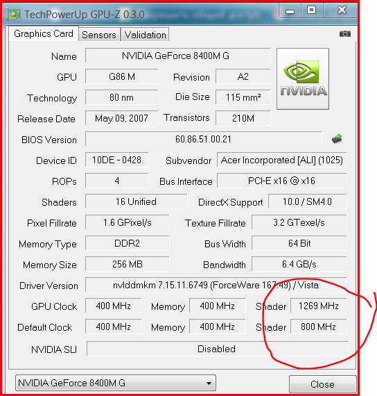Viewport: 377px width, 396px height.
Task: Click the Driver Version field
Action: click(216, 285)
